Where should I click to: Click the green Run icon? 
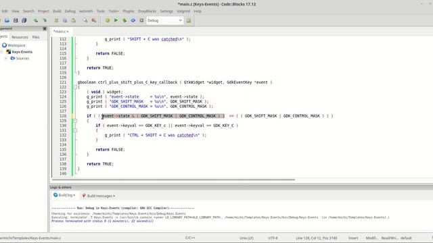tap(116, 20)
